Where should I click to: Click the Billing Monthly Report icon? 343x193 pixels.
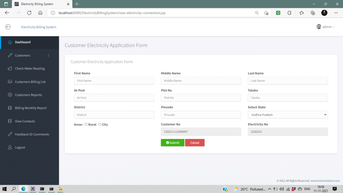click(x=10, y=108)
